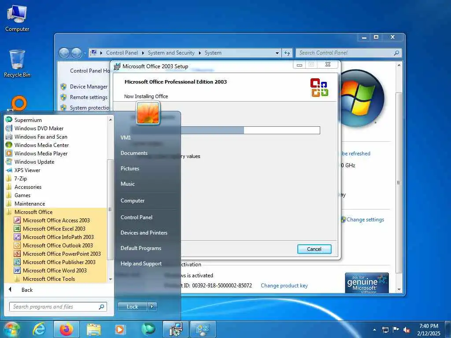Open Supermium from the Start menu list
Image resolution: width=451 pixels, height=338 pixels.
click(28, 120)
